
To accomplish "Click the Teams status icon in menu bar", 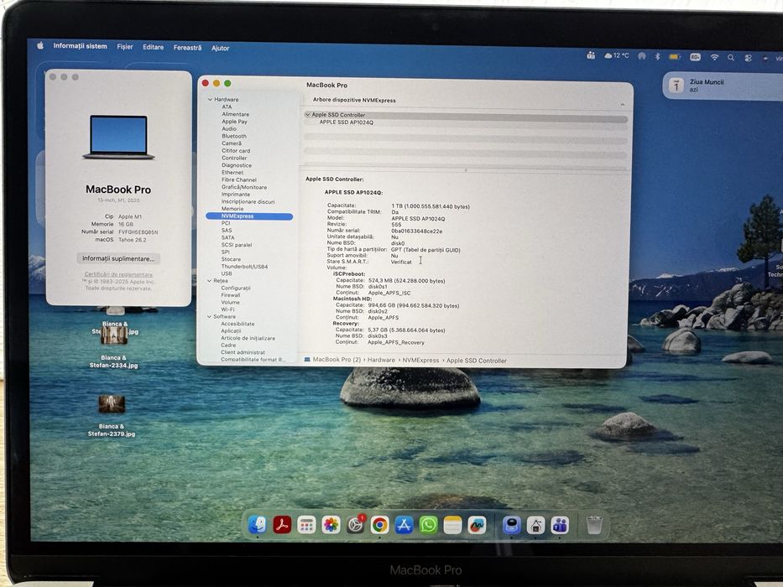I will click(591, 56).
